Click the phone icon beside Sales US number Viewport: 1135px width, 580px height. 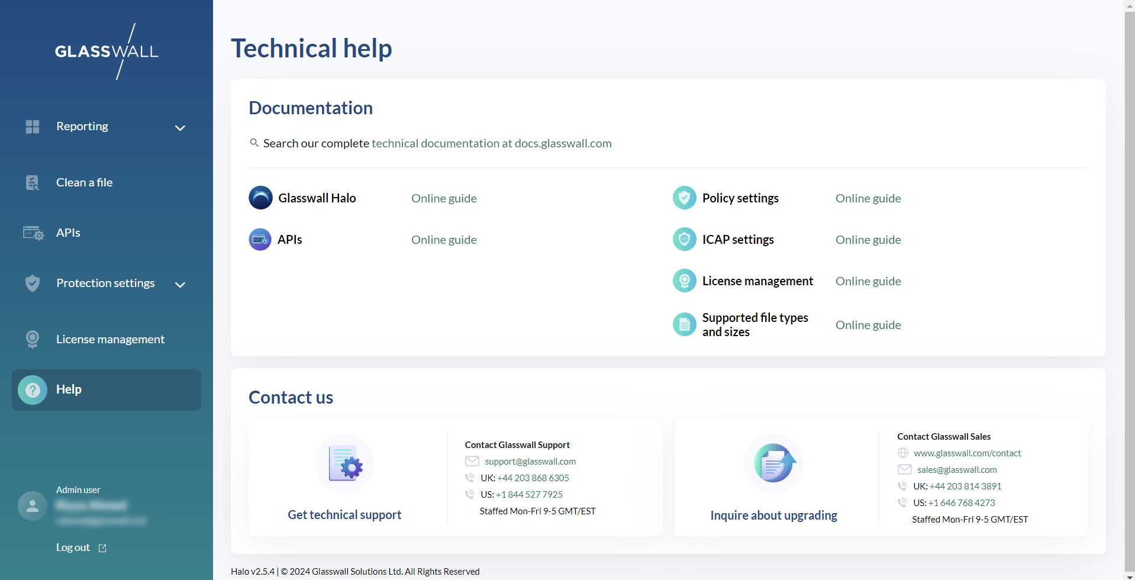[902, 502]
